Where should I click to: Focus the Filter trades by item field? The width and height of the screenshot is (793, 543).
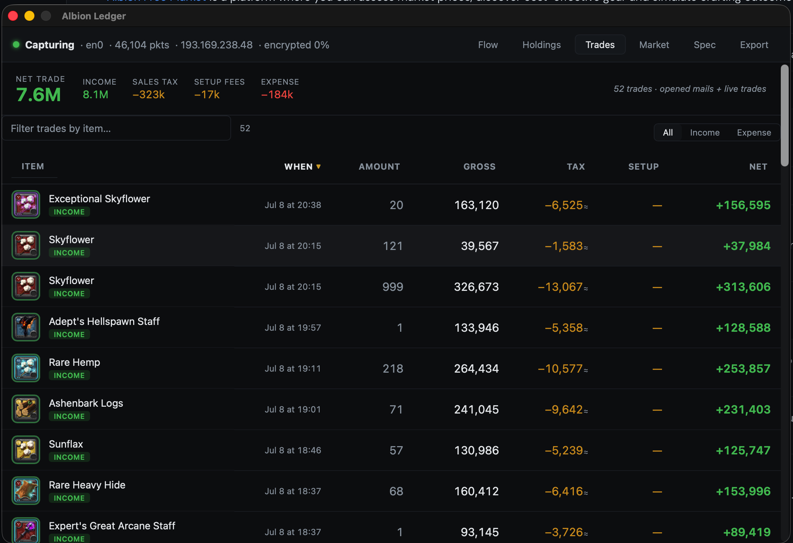tap(116, 128)
